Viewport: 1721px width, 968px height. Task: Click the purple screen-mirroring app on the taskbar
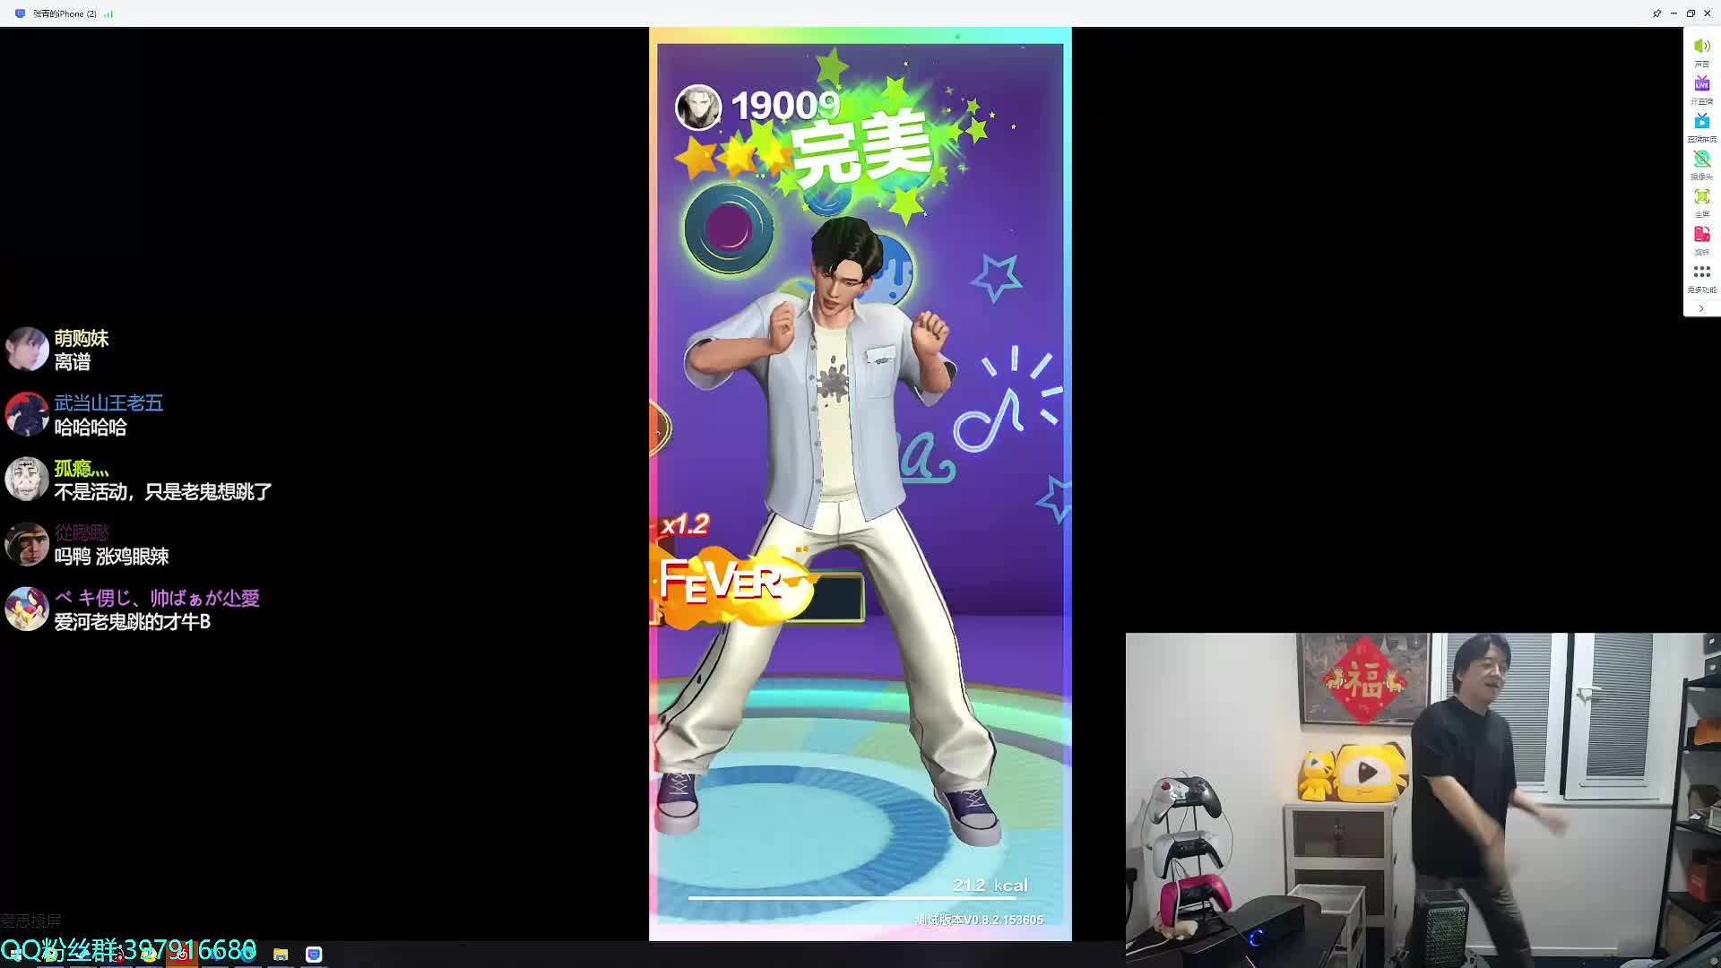point(314,954)
